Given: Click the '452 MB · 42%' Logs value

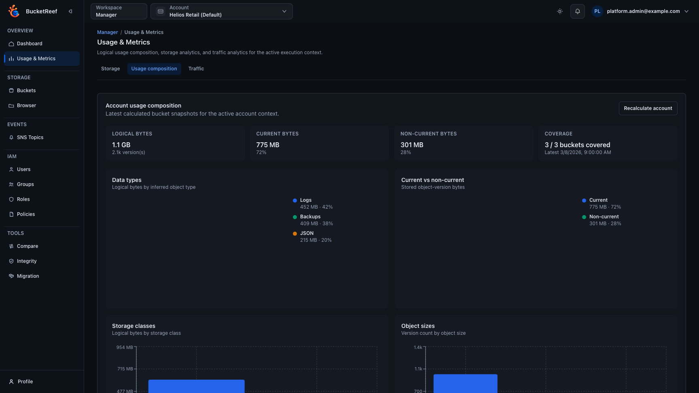Looking at the screenshot, I should pos(316,207).
